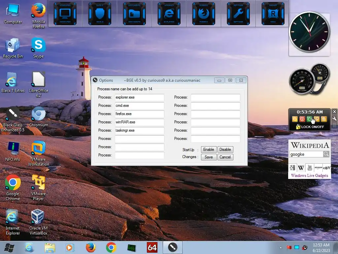The image size is (338, 254).
Task: Show hidden system tray icons
Action: 281,248
